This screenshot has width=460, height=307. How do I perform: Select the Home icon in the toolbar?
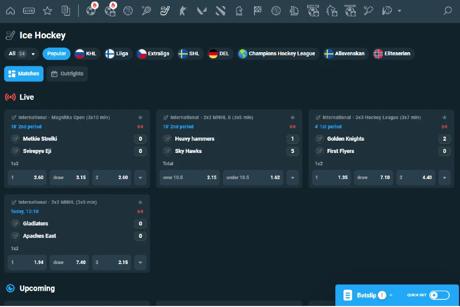point(10,10)
